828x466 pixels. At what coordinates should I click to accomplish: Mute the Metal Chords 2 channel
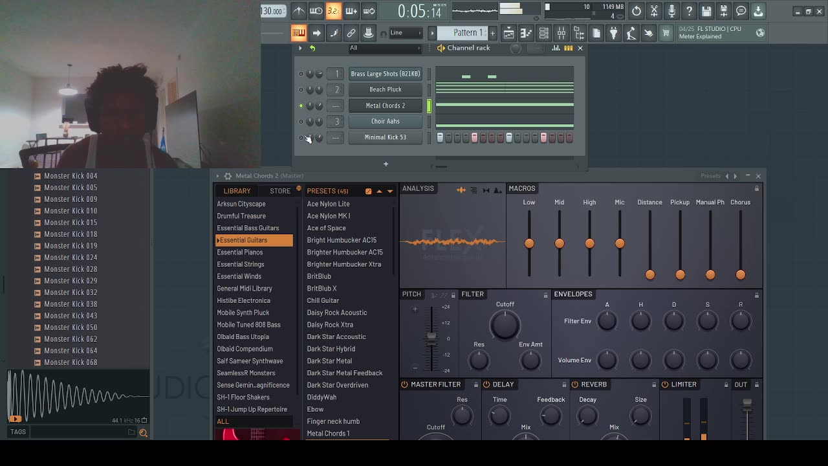coord(301,105)
